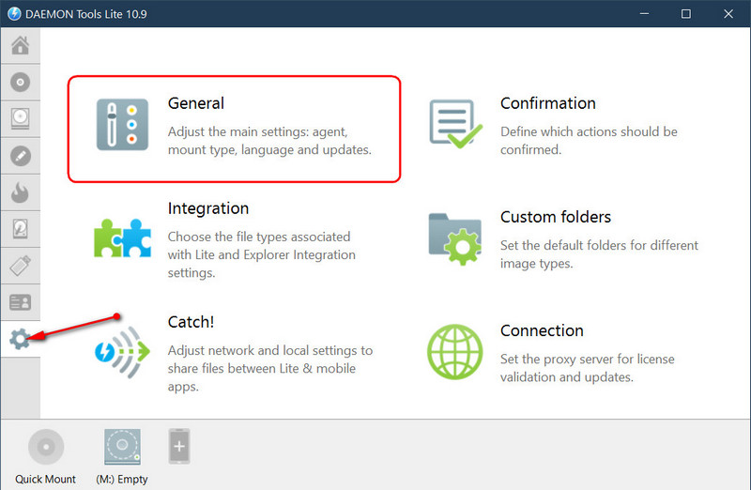751x490 pixels.
Task: Open the Connection settings heading
Action: 542,330
